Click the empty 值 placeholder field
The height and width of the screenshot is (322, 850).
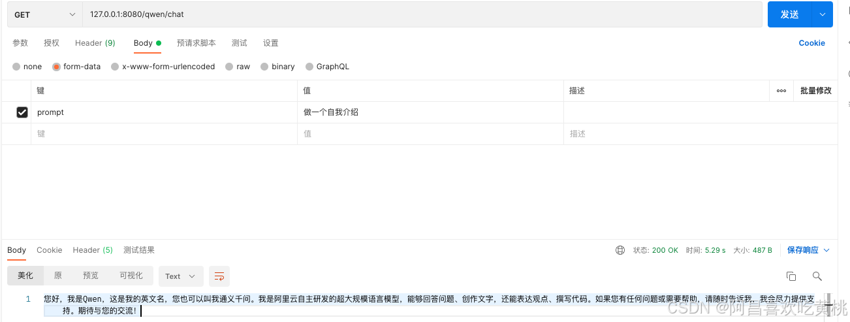(x=430, y=134)
